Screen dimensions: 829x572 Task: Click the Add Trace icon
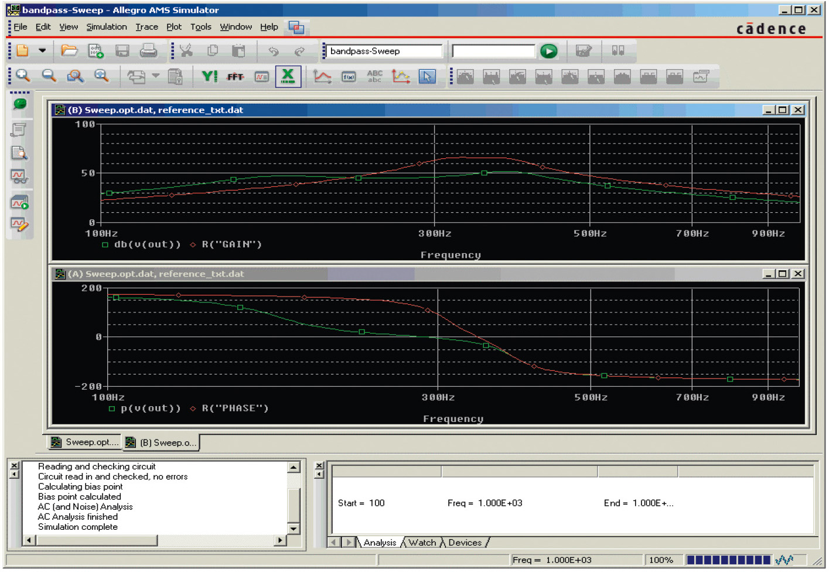322,76
